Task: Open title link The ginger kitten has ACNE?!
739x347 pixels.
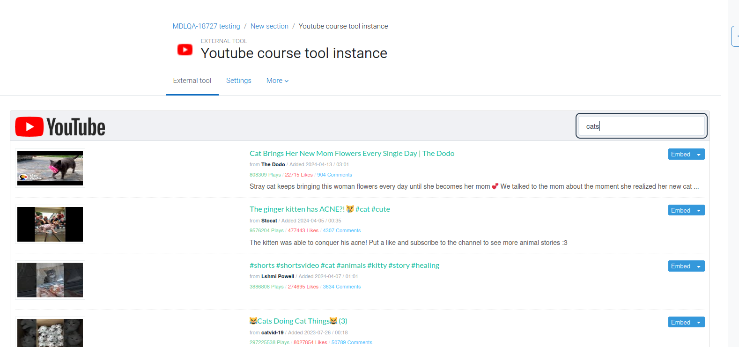Action: [320, 209]
